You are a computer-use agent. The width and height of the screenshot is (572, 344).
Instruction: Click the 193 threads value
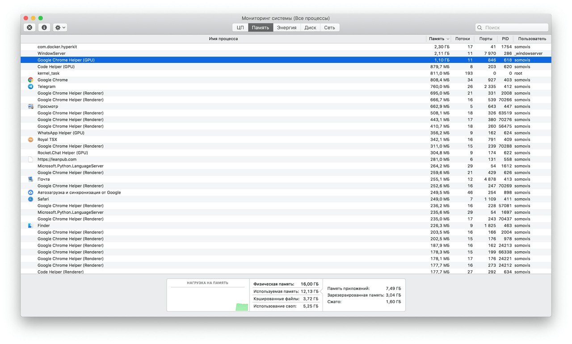tap(468, 73)
